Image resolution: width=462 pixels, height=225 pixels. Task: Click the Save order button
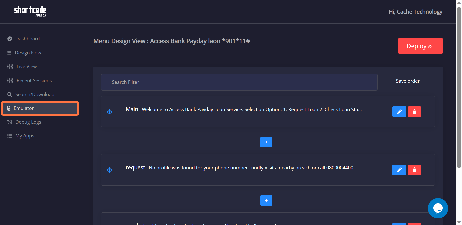click(x=408, y=81)
